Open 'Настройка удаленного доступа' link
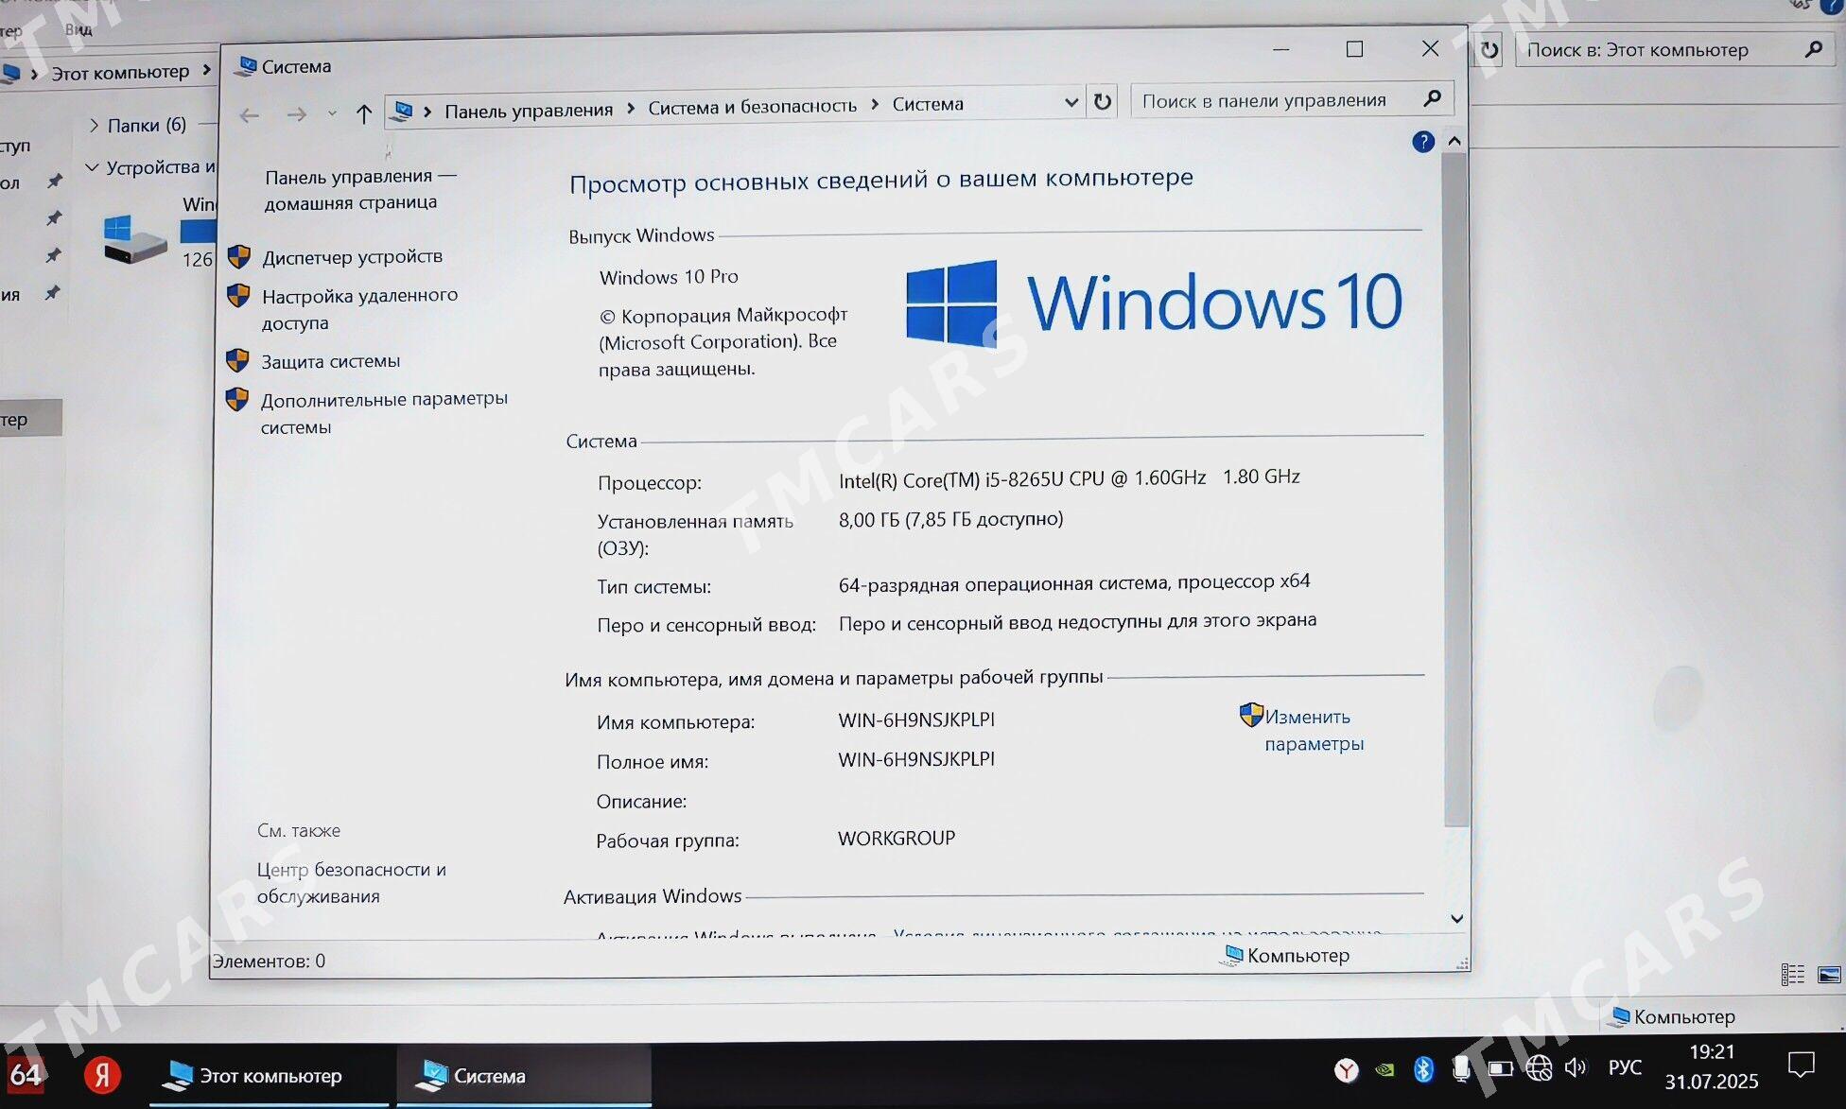This screenshot has width=1846, height=1109. tap(359, 309)
